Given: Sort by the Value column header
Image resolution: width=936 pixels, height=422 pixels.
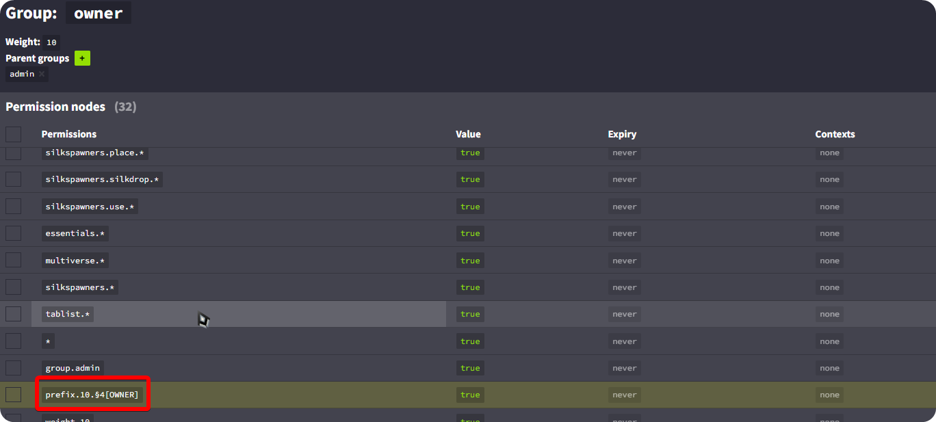Looking at the screenshot, I should tap(468, 134).
